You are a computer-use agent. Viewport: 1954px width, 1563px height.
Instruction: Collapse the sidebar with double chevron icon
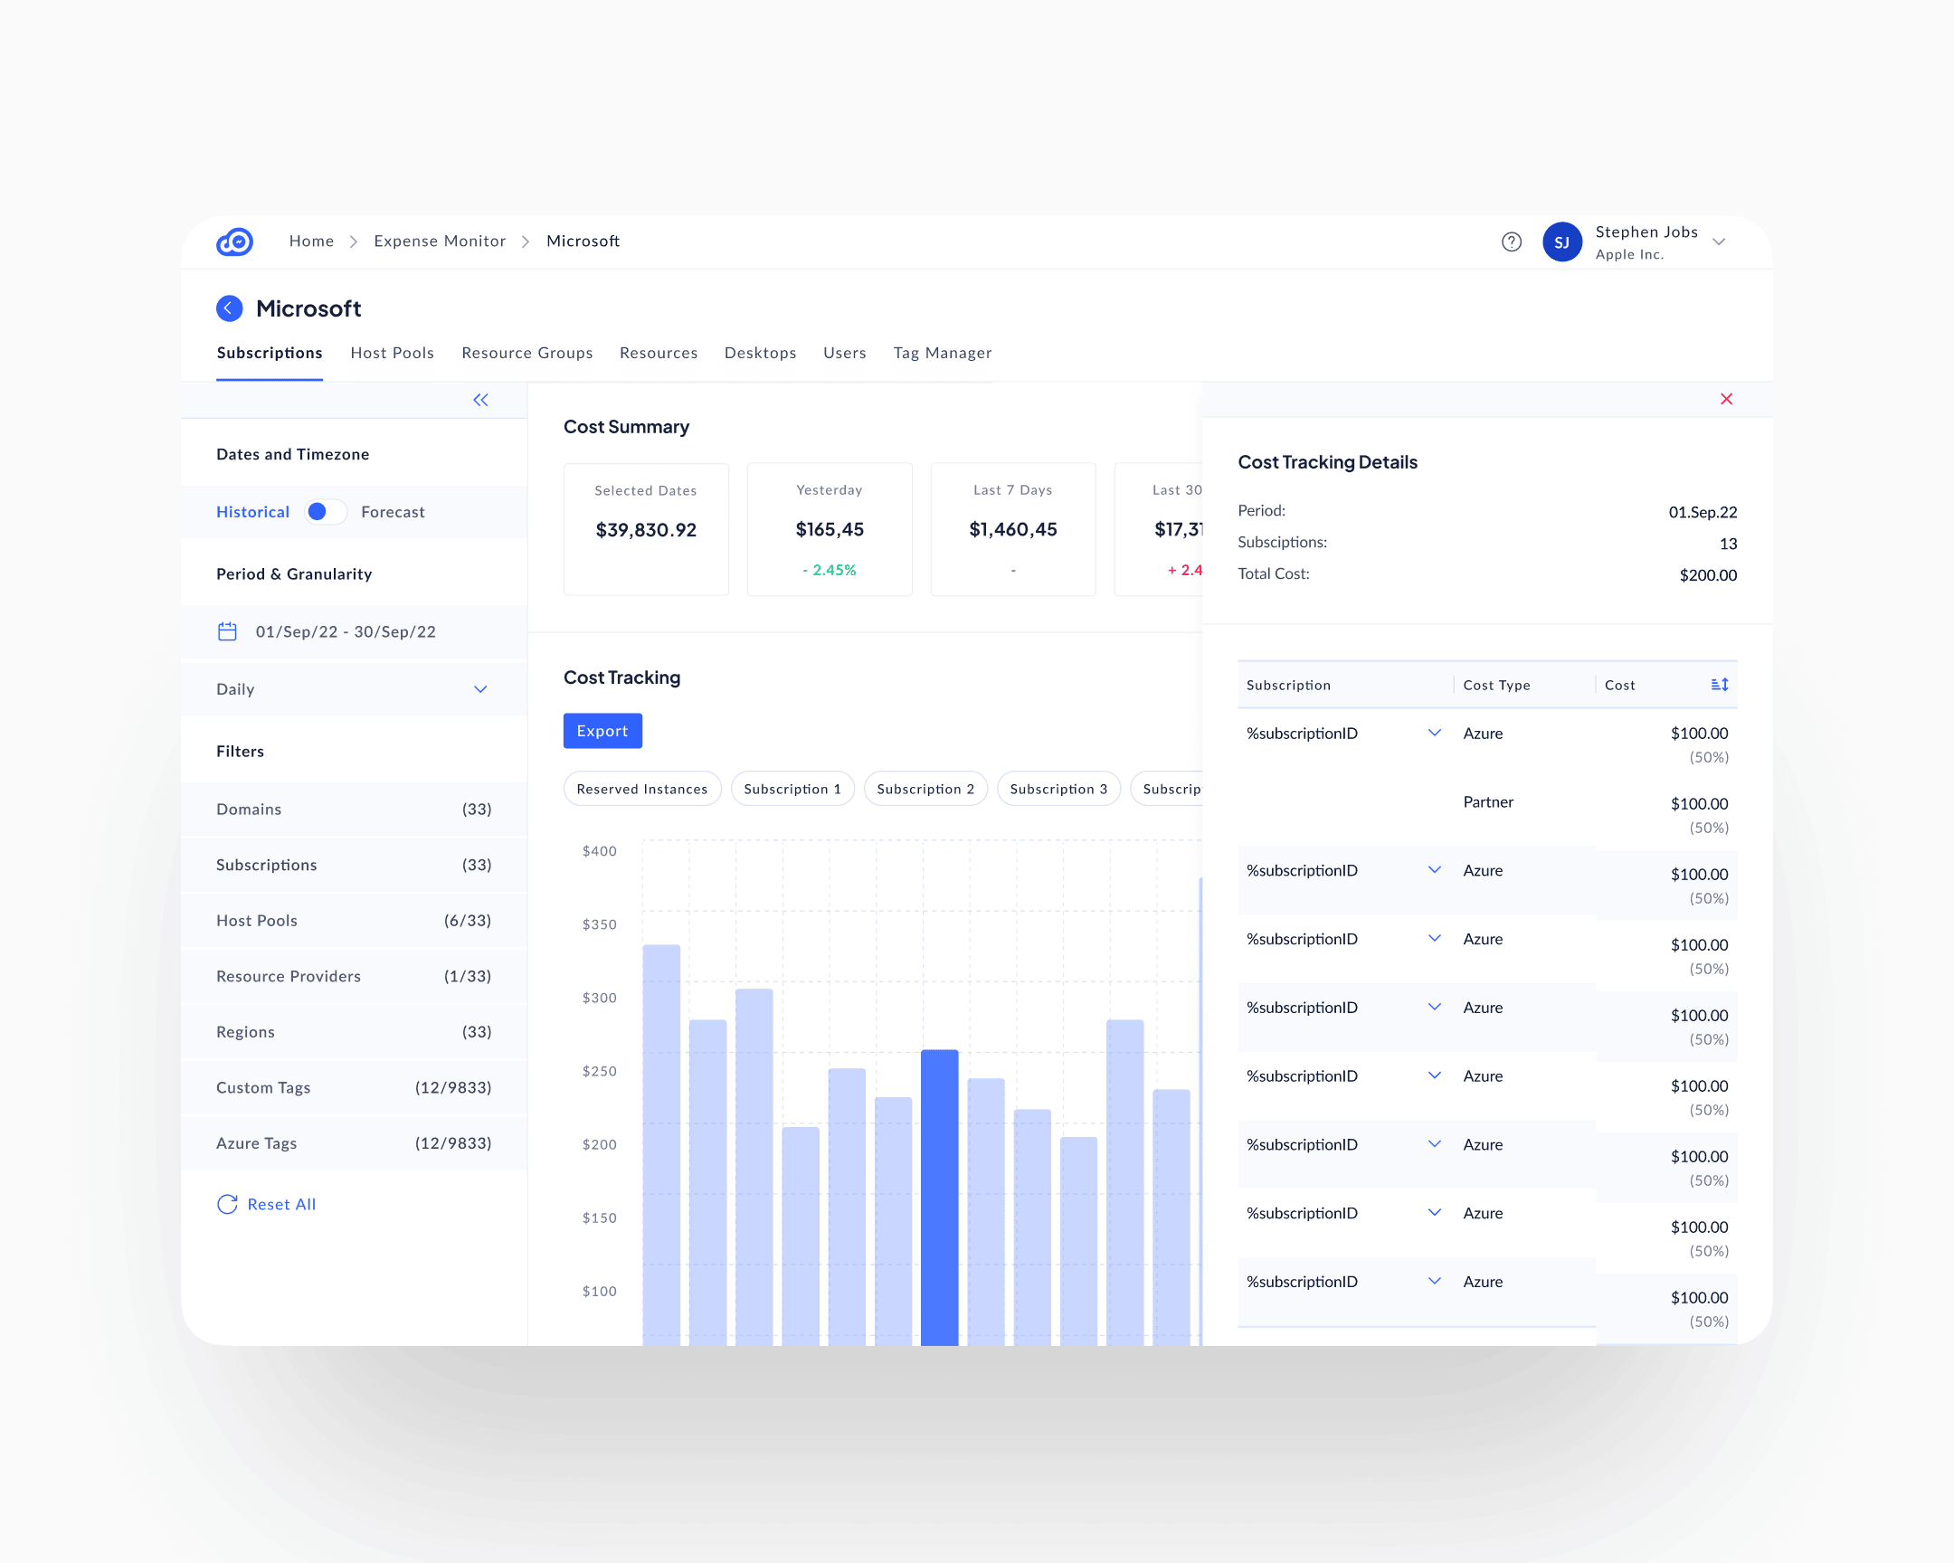480,400
